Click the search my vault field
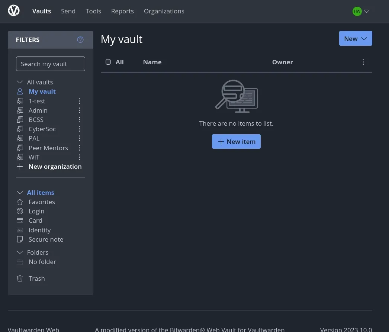 (50, 64)
